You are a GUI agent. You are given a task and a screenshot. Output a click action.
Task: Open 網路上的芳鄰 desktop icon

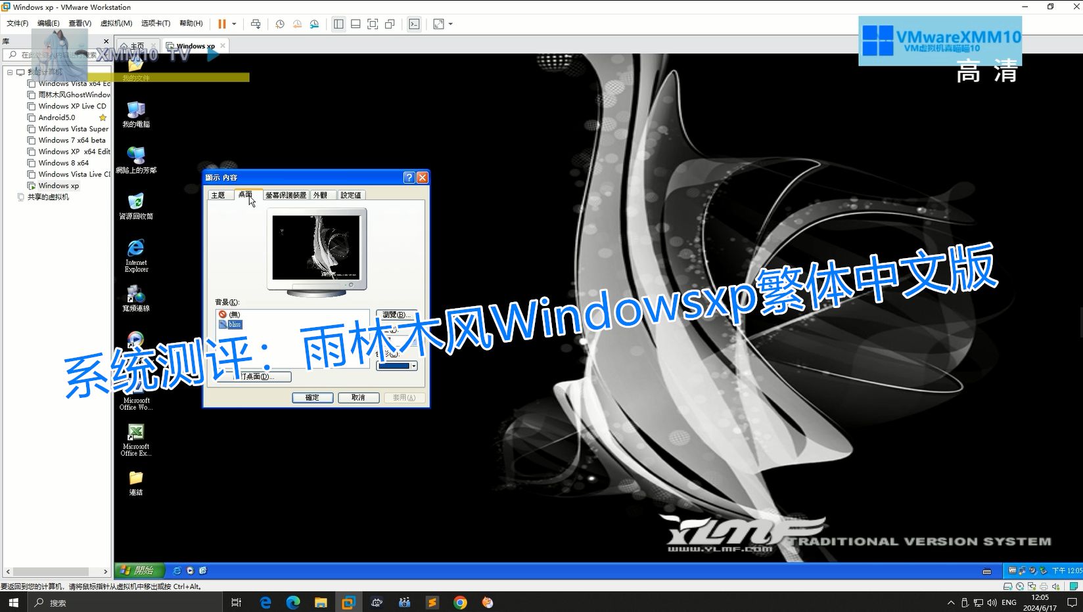click(x=136, y=160)
